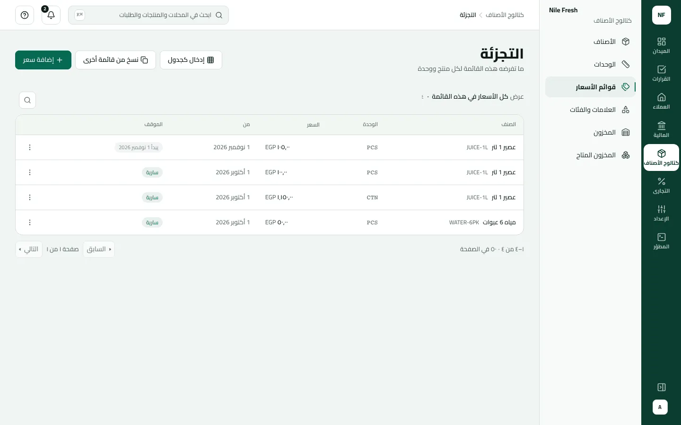This screenshot has height=425, width=681.
Task: Go to the السابق page
Action: coord(99,249)
